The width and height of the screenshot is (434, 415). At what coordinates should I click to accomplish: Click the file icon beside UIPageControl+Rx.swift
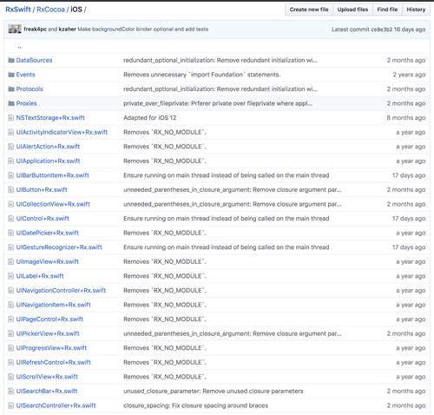[x=10, y=319]
